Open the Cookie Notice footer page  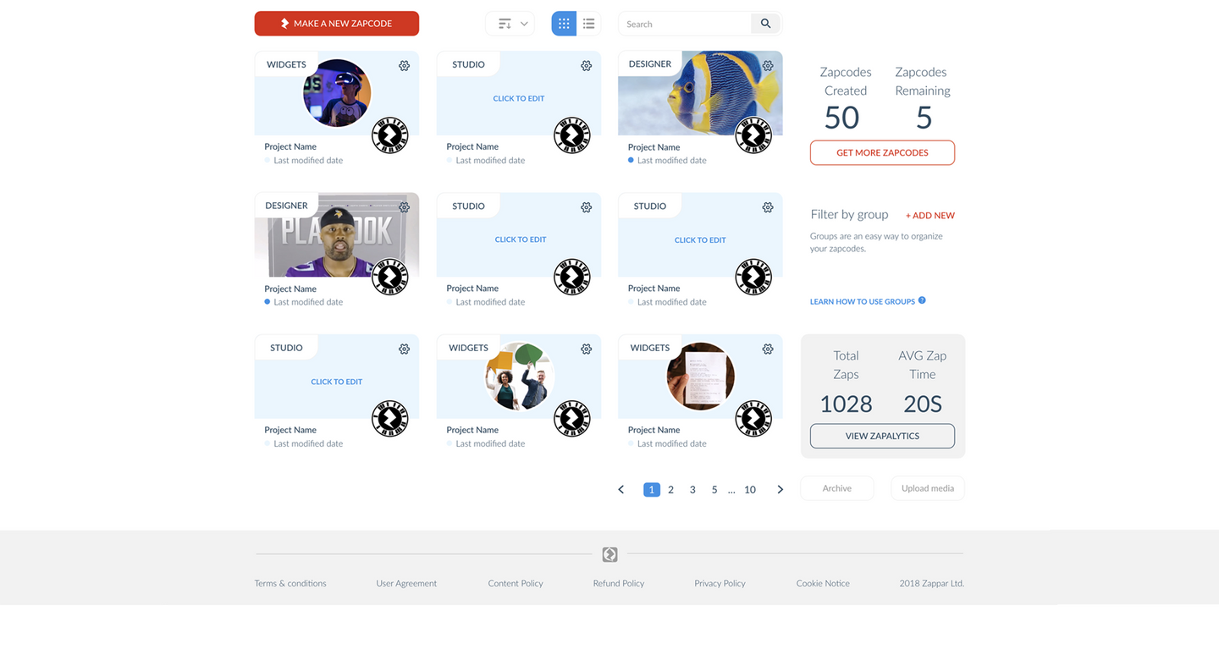pyautogui.click(x=822, y=583)
